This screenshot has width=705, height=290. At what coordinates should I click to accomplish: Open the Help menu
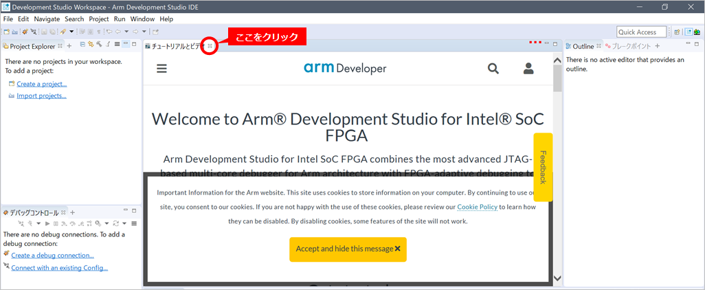[x=166, y=19]
